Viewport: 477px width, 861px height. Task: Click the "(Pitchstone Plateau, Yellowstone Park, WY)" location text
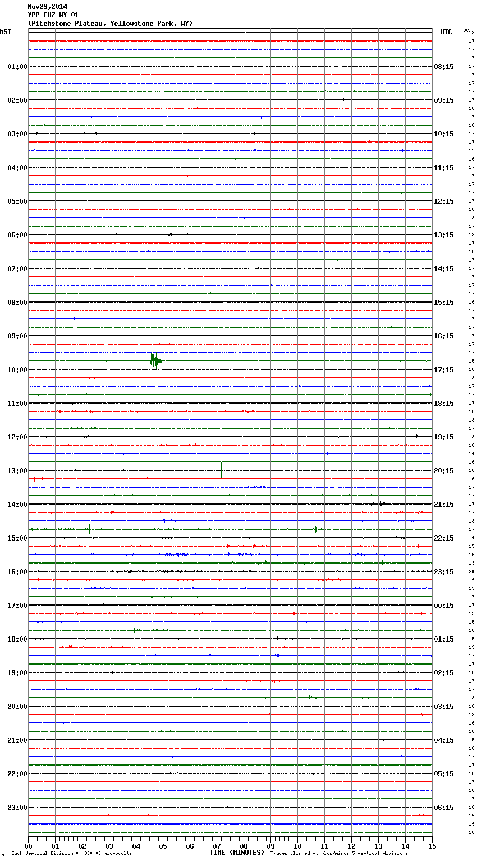click(x=110, y=24)
